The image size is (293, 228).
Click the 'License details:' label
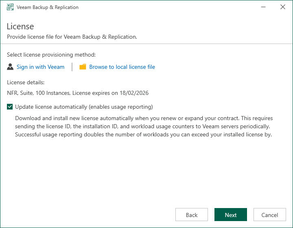(26, 82)
